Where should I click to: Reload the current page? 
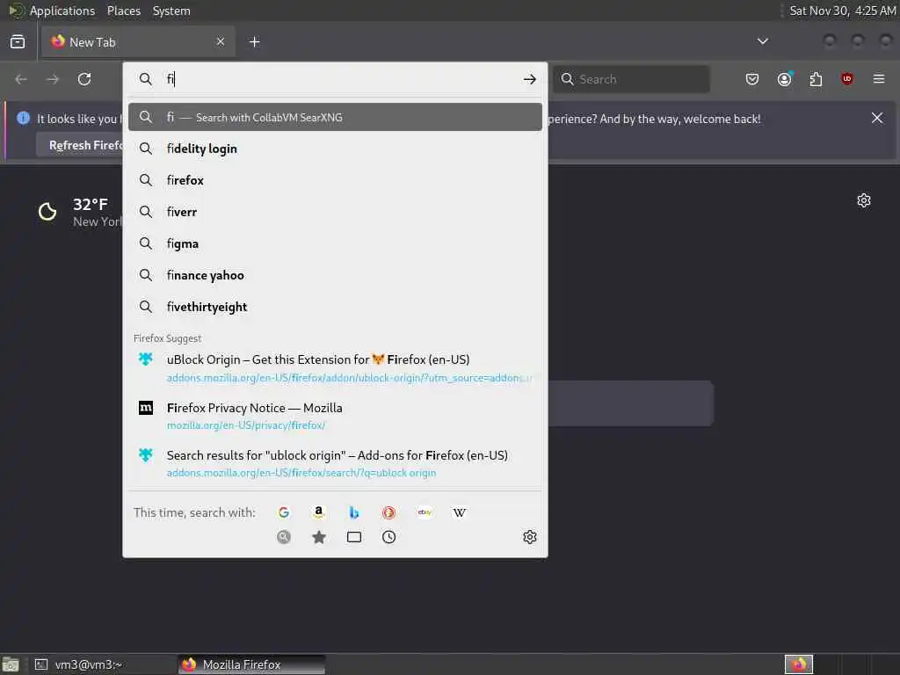click(x=84, y=79)
